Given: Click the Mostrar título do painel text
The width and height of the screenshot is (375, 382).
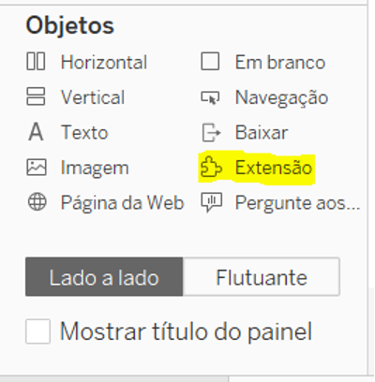Looking at the screenshot, I should point(186,331).
